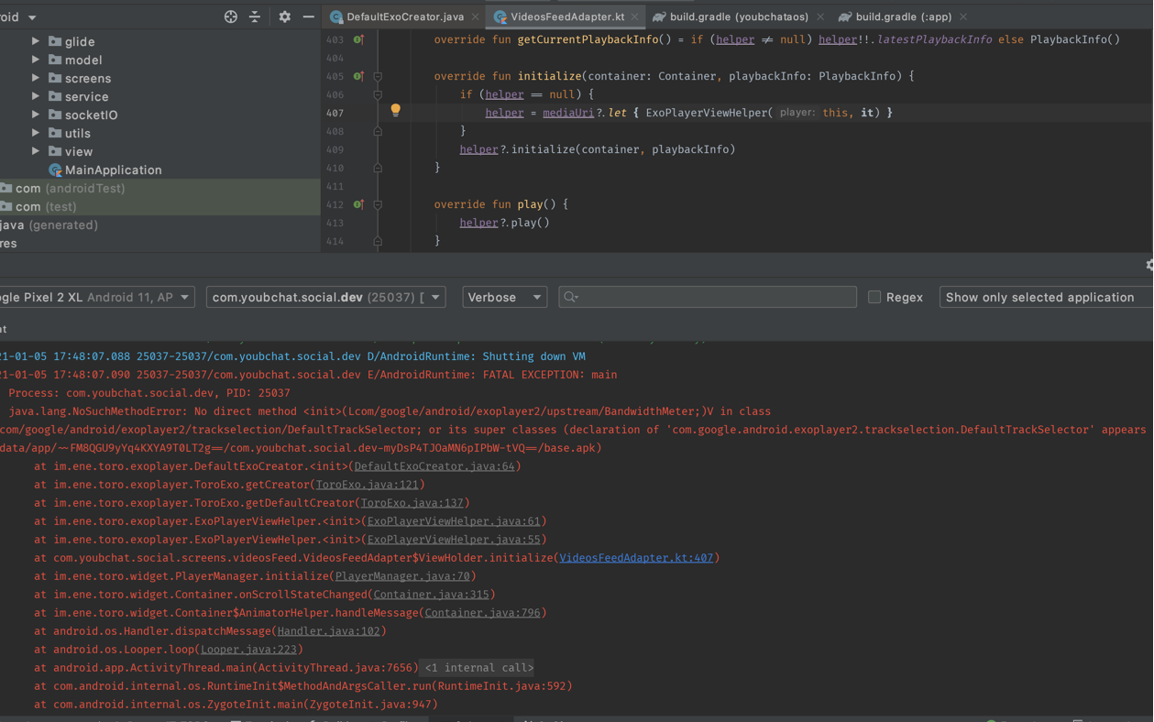1154x722 pixels.
Task: Open Logcat settings gear at right edge
Action: click(x=1149, y=265)
